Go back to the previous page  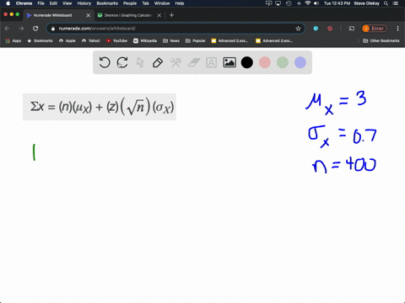tap(8, 29)
